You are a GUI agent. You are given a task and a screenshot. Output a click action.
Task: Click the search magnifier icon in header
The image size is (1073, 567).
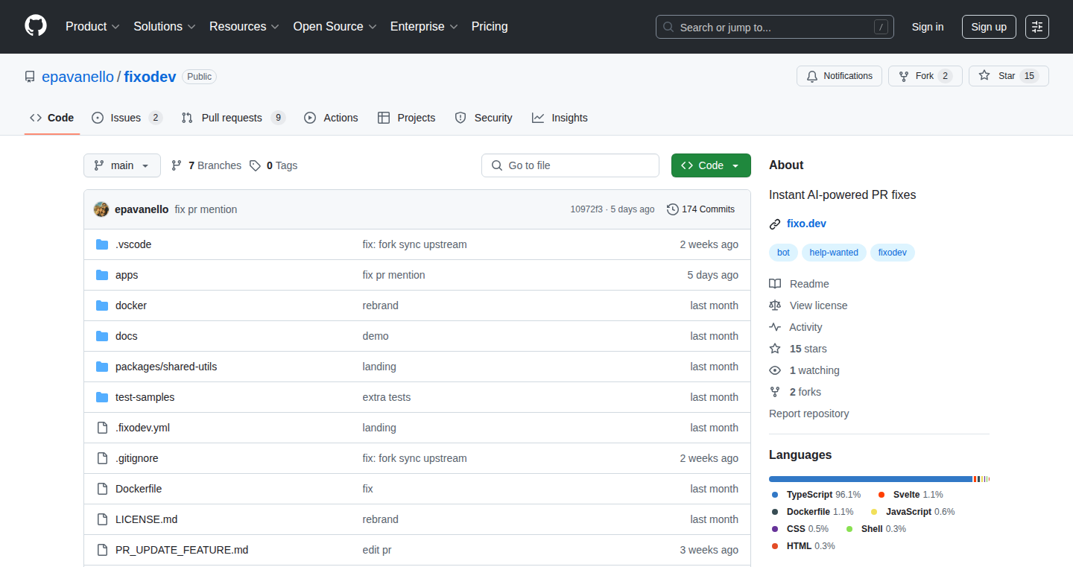pyautogui.click(x=668, y=27)
